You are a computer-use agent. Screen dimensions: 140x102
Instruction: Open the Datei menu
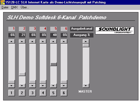5,7
